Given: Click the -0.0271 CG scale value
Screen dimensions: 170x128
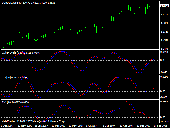Looking at the screenshot, I should point(164,97).
